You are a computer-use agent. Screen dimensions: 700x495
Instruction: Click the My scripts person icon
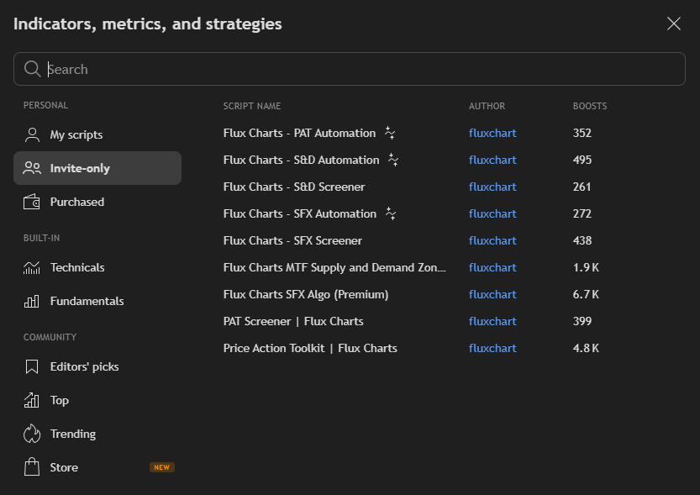click(x=32, y=134)
